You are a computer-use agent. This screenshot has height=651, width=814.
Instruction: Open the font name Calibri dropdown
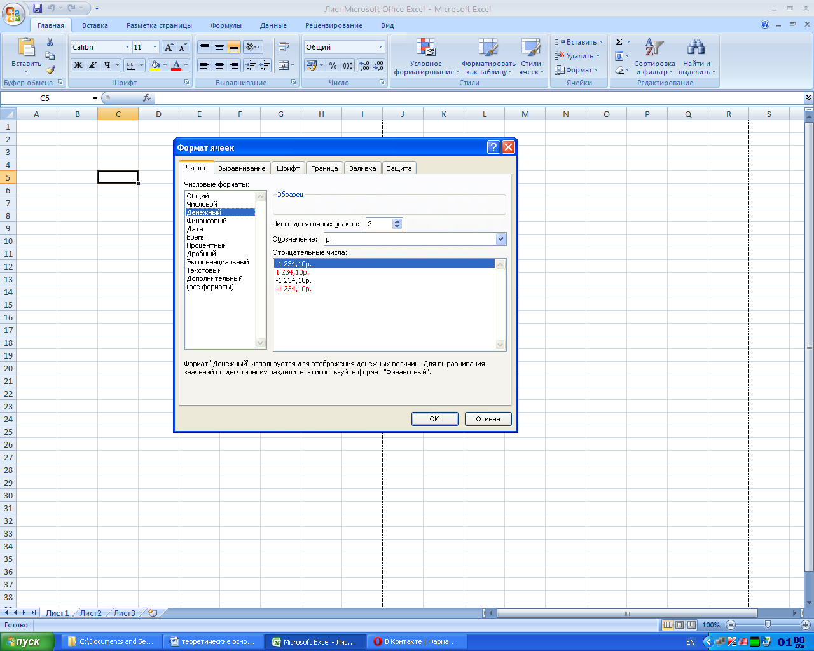(x=127, y=47)
